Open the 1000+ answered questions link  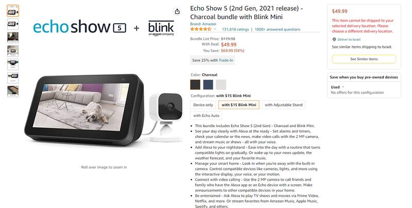point(278,29)
